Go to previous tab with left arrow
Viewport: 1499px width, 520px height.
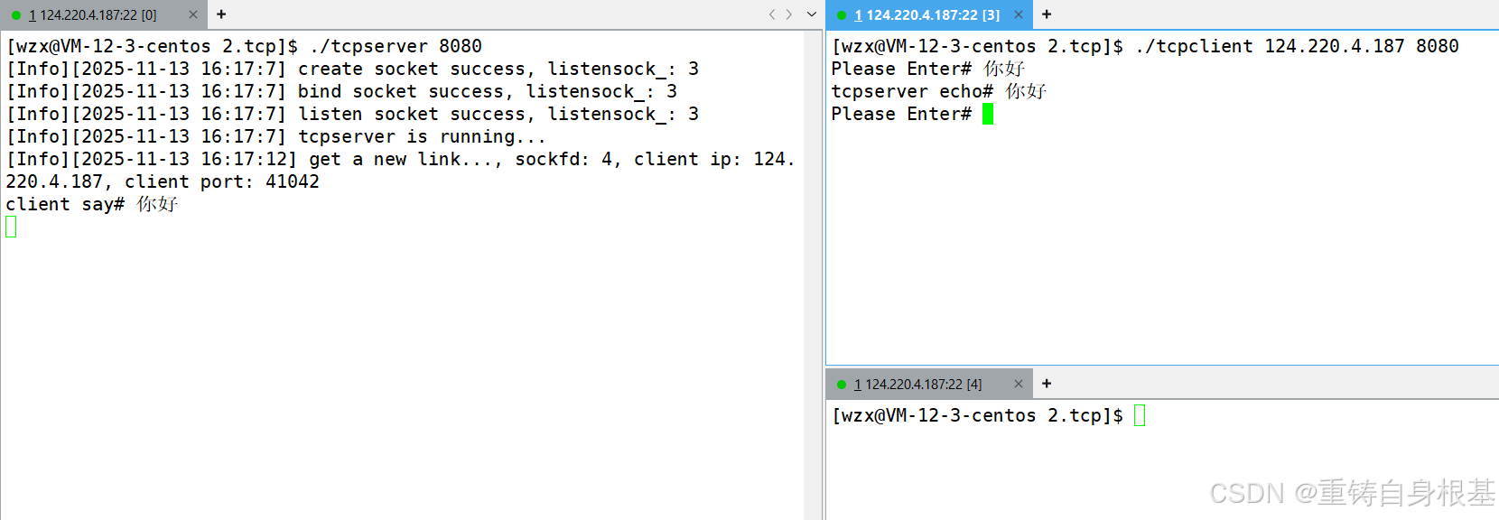click(x=772, y=14)
